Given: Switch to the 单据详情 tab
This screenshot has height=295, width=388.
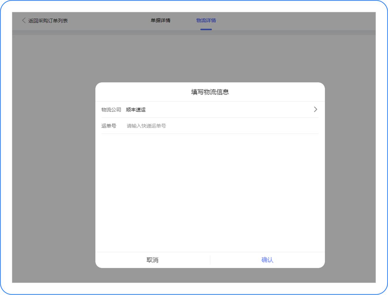Looking at the screenshot, I should click(x=161, y=20).
